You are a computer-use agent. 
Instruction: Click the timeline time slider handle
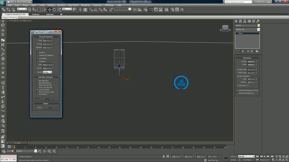[18, 143]
